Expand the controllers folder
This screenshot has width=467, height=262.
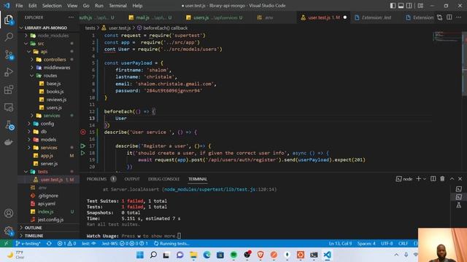32,60
